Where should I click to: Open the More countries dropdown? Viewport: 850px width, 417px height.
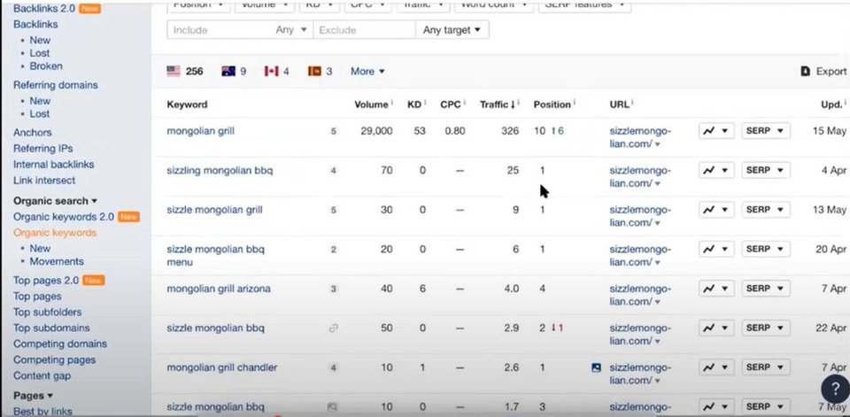(x=367, y=71)
